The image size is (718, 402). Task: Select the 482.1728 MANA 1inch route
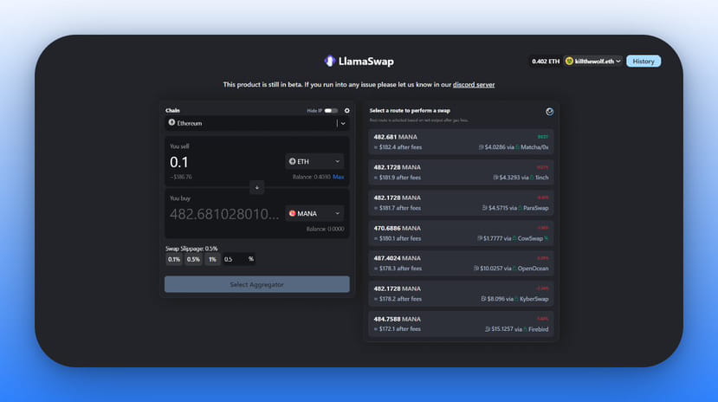point(461,172)
